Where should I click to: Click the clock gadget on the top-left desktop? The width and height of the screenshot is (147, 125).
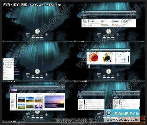(x=37, y=31)
